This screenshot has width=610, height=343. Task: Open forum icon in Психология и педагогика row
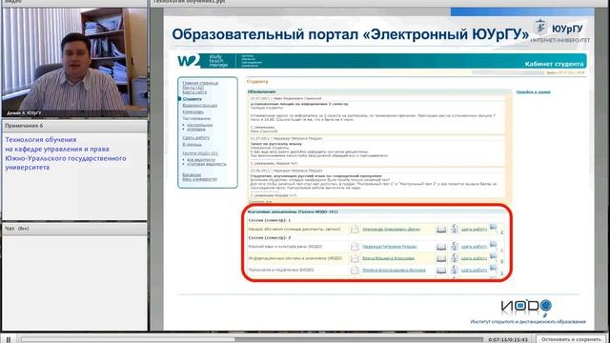pos(493,269)
